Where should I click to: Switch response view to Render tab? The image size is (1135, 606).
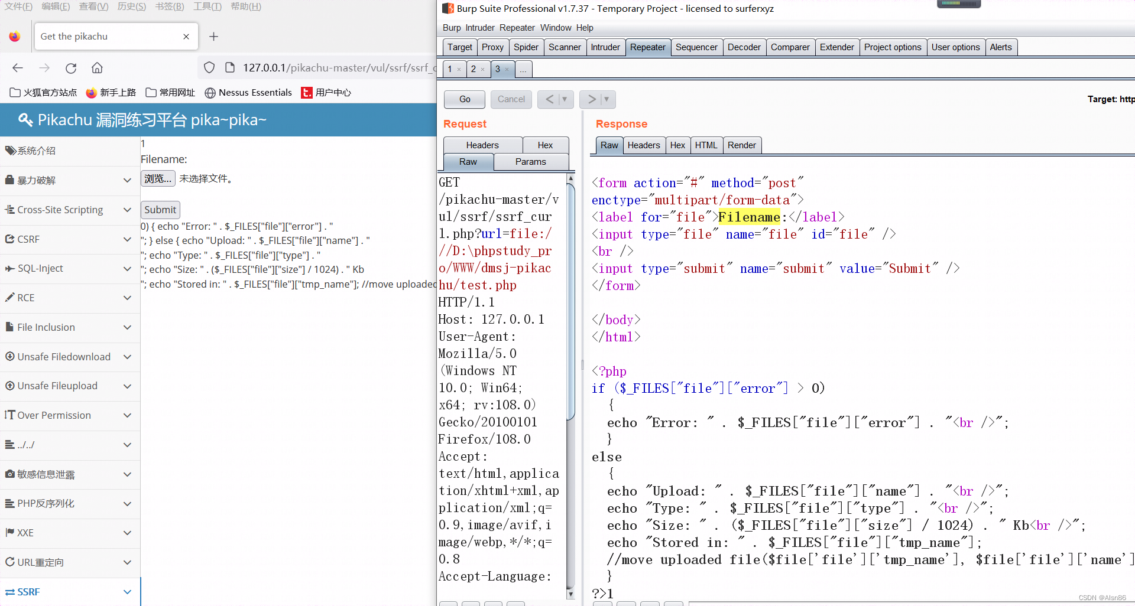[x=742, y=145]
